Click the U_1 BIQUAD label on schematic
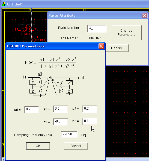The height and width of the screenshot is (161, 149). [x=38, y=39]
